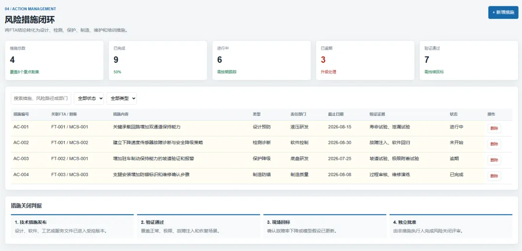Delete measure AC-003
Screen dimensions: 522x251
coord(494,160)
